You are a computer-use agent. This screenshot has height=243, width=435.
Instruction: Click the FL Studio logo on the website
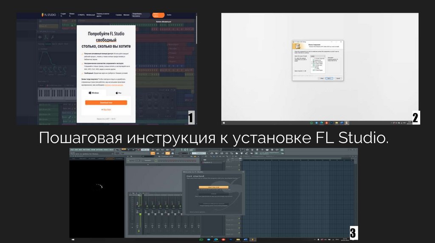(49, 15)
